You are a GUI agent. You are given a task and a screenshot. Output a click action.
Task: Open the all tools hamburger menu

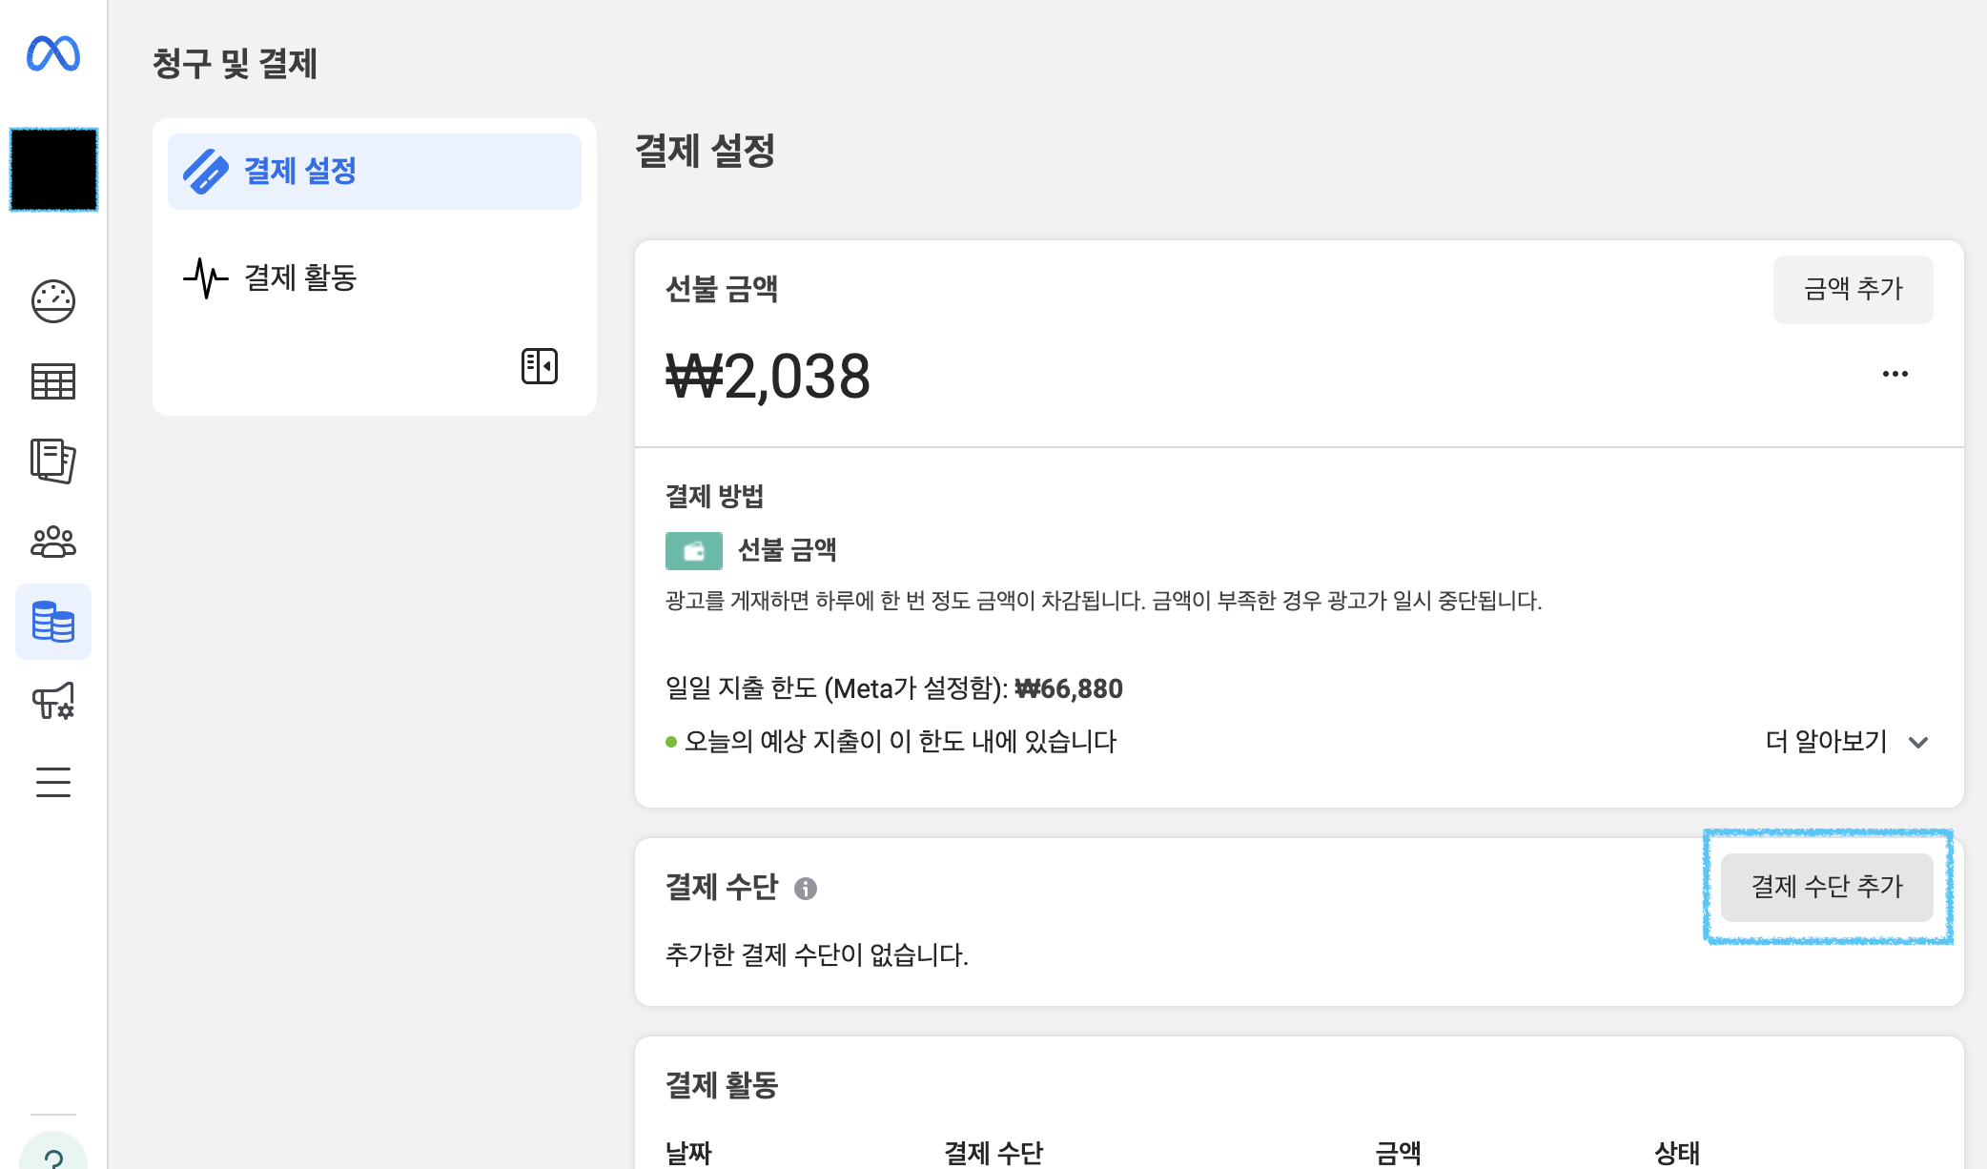(53, 782)
